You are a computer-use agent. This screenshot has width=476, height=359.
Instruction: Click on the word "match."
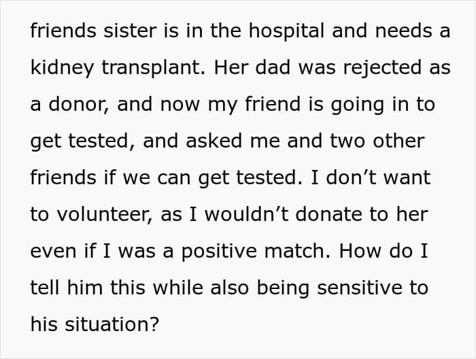[298, 251]
